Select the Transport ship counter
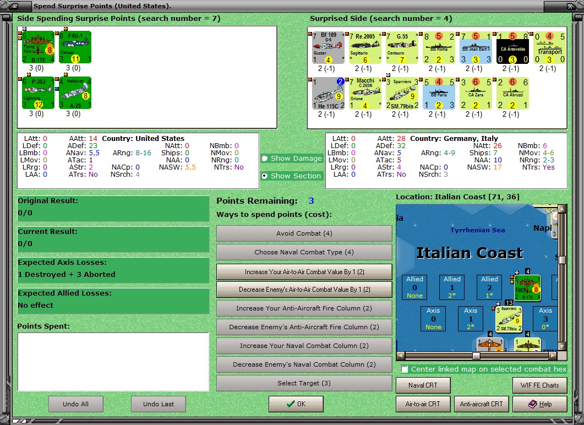The width and height of the screenshot is (584, 425). 549,48
